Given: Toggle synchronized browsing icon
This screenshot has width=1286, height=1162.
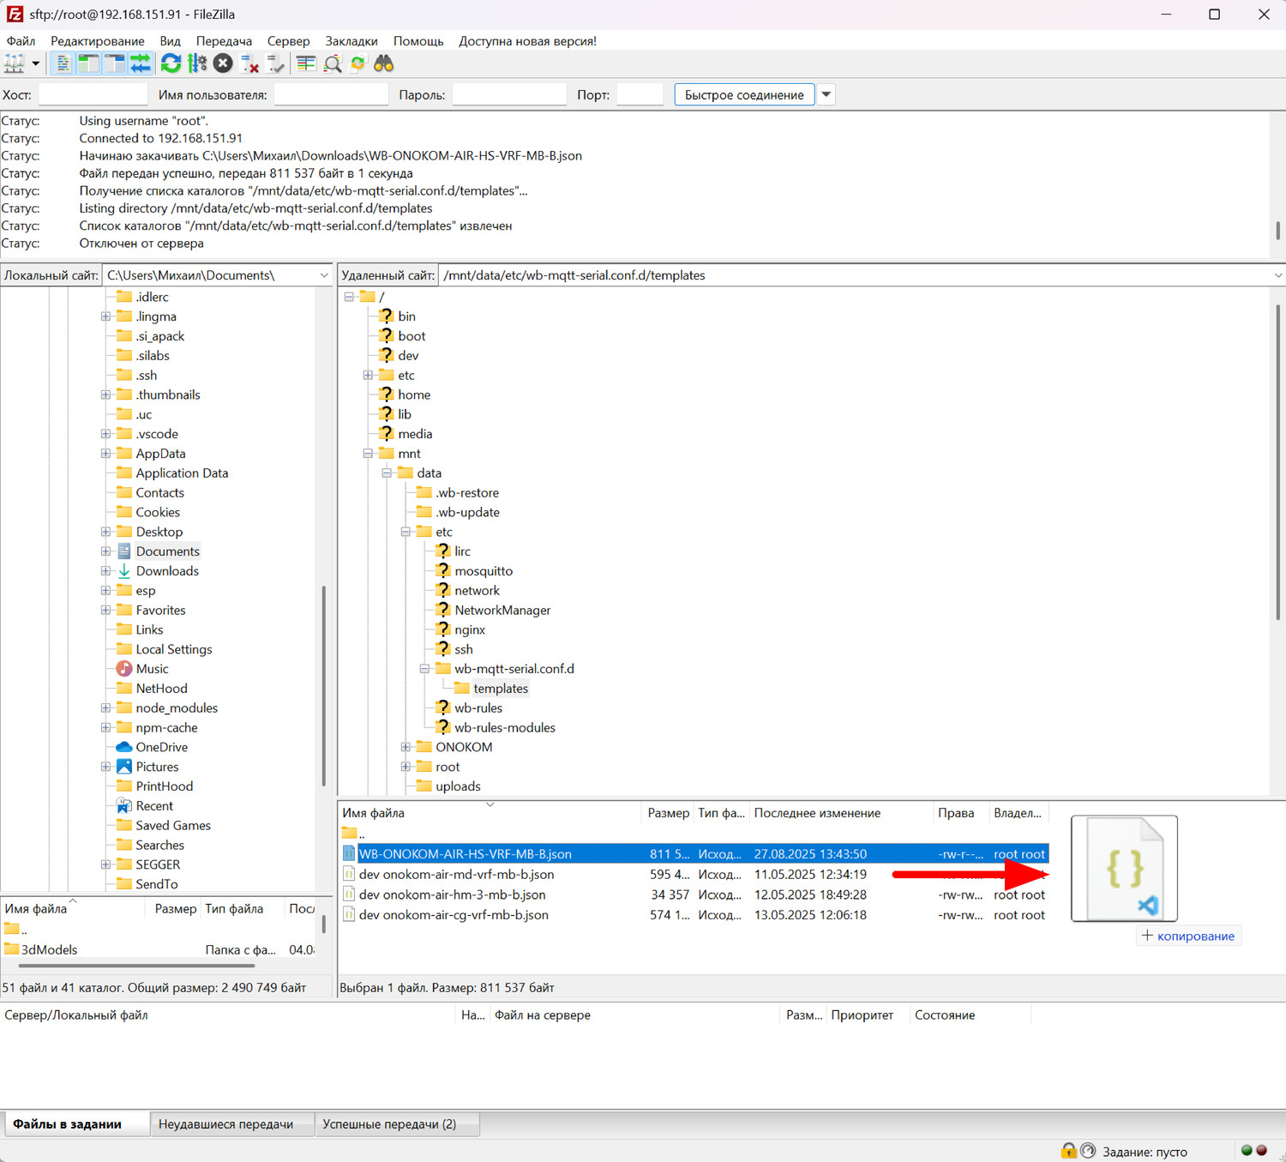Looking at the screenshot, I should (358, 63).
